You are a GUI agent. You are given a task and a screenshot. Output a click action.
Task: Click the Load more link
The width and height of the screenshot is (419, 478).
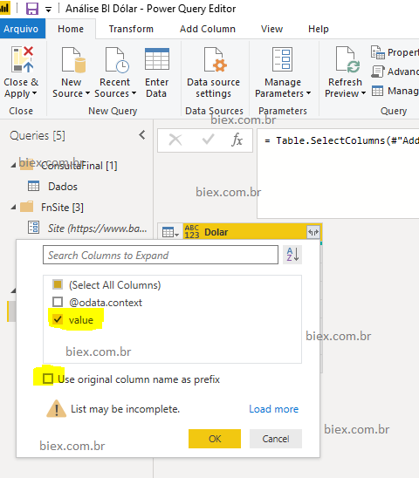(274, 409)
